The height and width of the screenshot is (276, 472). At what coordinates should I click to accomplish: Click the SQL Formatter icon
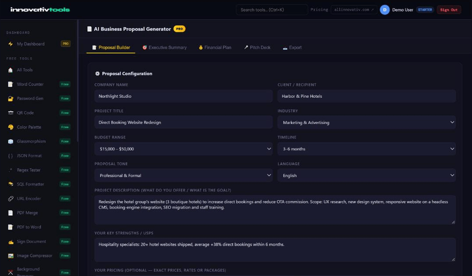(x=10, y=184)
